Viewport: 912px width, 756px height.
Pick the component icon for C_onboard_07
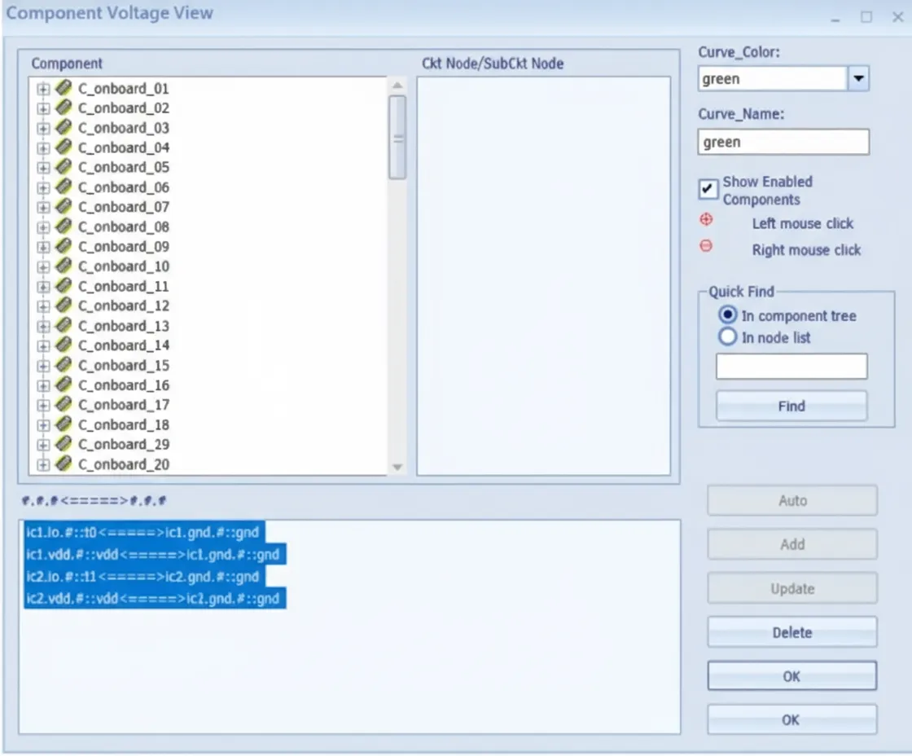tap(64, 207)
